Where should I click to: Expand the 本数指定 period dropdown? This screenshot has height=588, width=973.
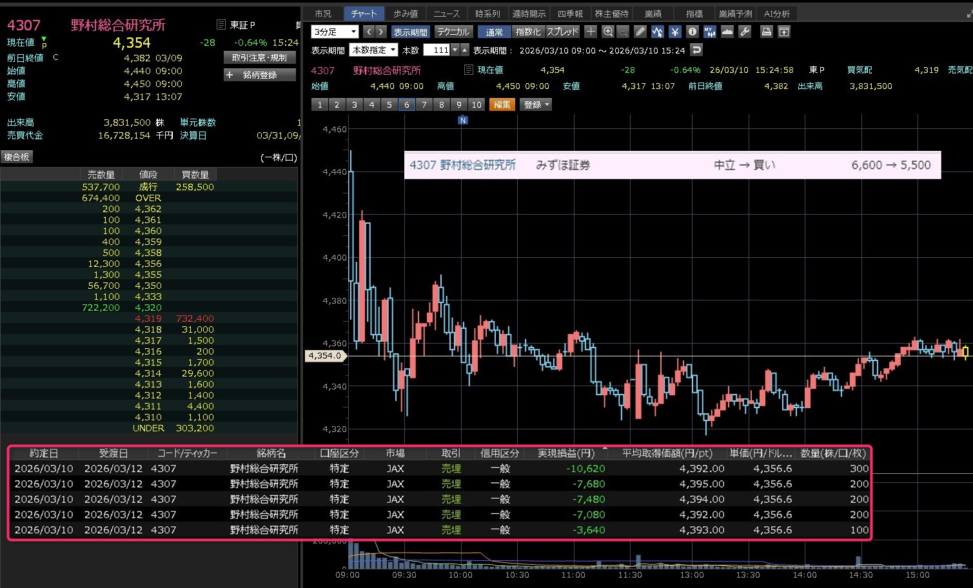[374, 50]
